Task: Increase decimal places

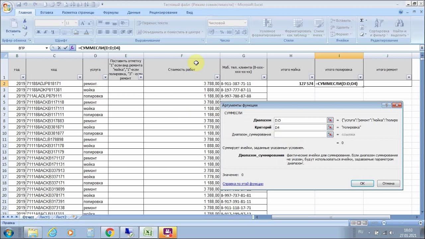Action: tap(237, 32)
